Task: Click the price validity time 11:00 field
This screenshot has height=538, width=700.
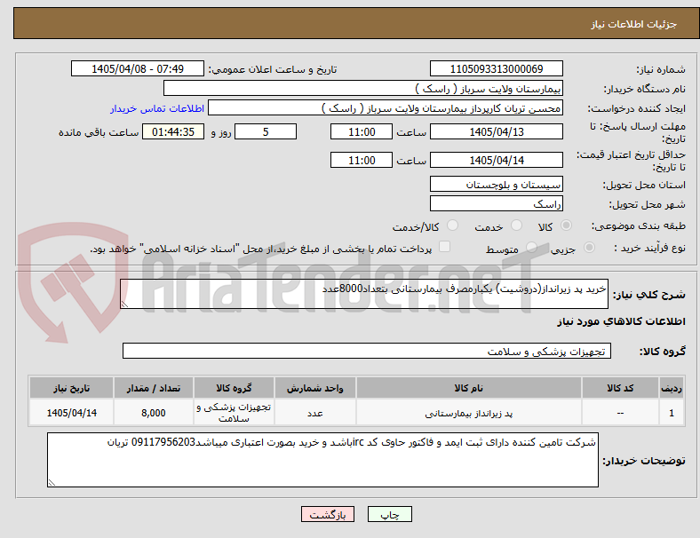Action: coord(362,160)
